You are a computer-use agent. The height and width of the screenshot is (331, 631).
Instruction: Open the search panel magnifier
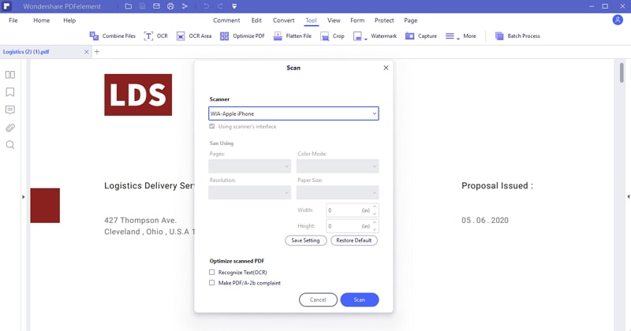[x=10, y=145]
